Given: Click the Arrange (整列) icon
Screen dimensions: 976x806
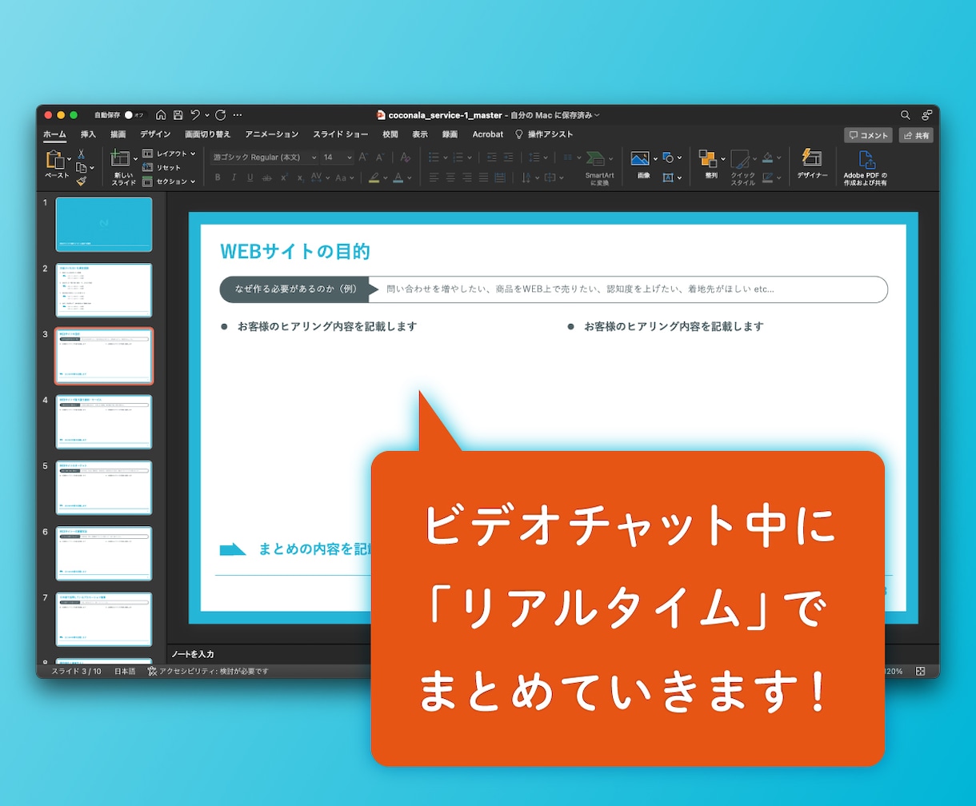Looking at the screenshot, I should tap(707, 158).
